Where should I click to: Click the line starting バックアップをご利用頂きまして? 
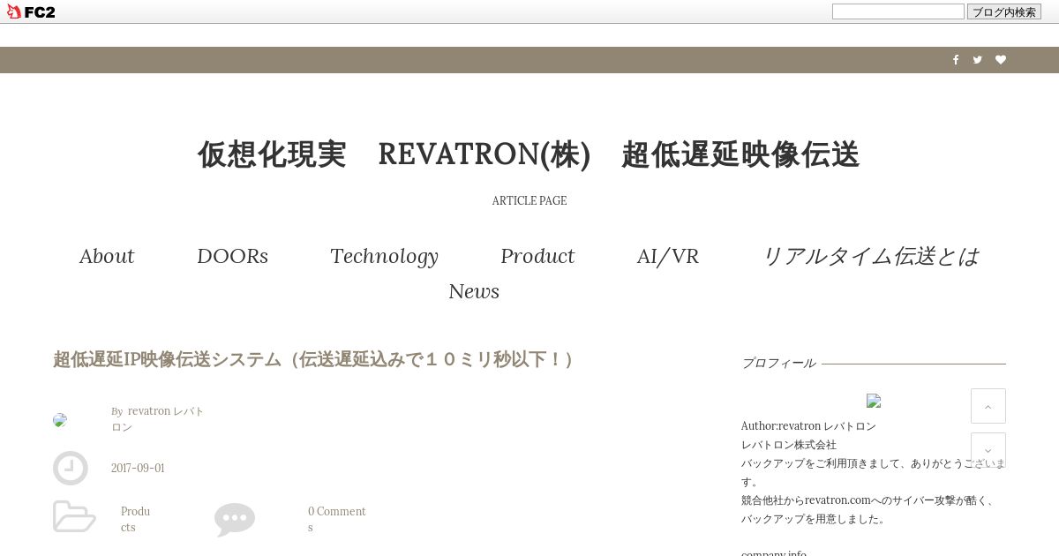tap(873, 473)
